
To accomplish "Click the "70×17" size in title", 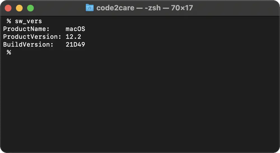I will pyautogui.click(x=182, y=8).
